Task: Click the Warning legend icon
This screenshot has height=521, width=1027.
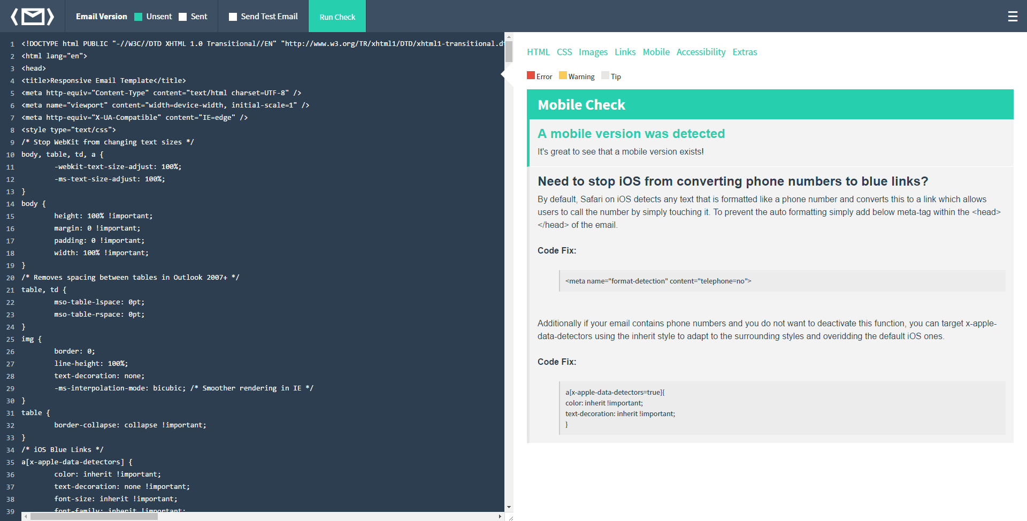Action: pyautogui.click(x=563, y=75)
